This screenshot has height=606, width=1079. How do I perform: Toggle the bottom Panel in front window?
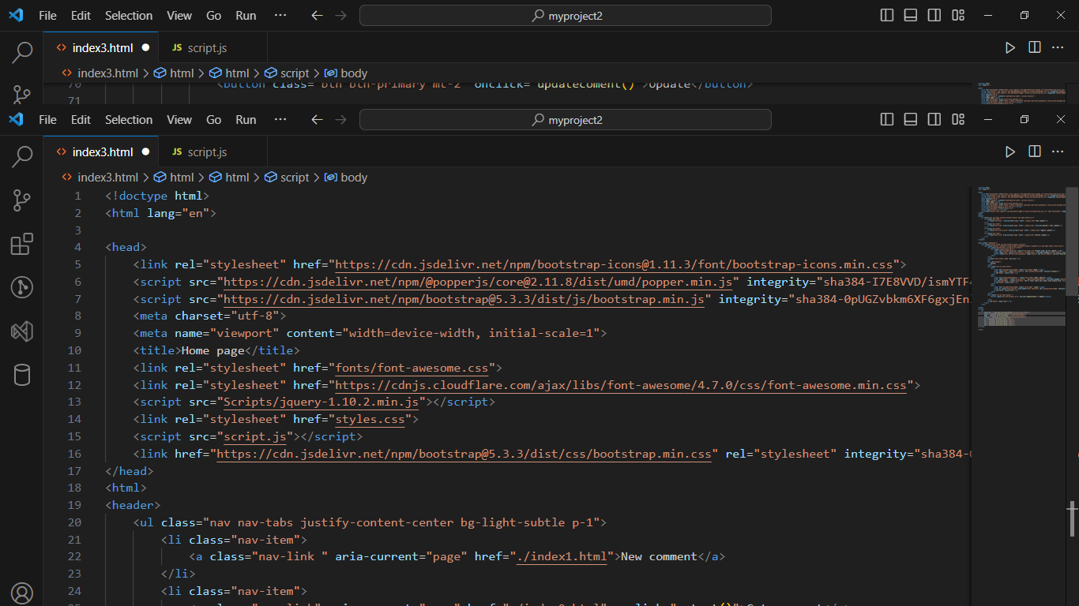point(910,120)
